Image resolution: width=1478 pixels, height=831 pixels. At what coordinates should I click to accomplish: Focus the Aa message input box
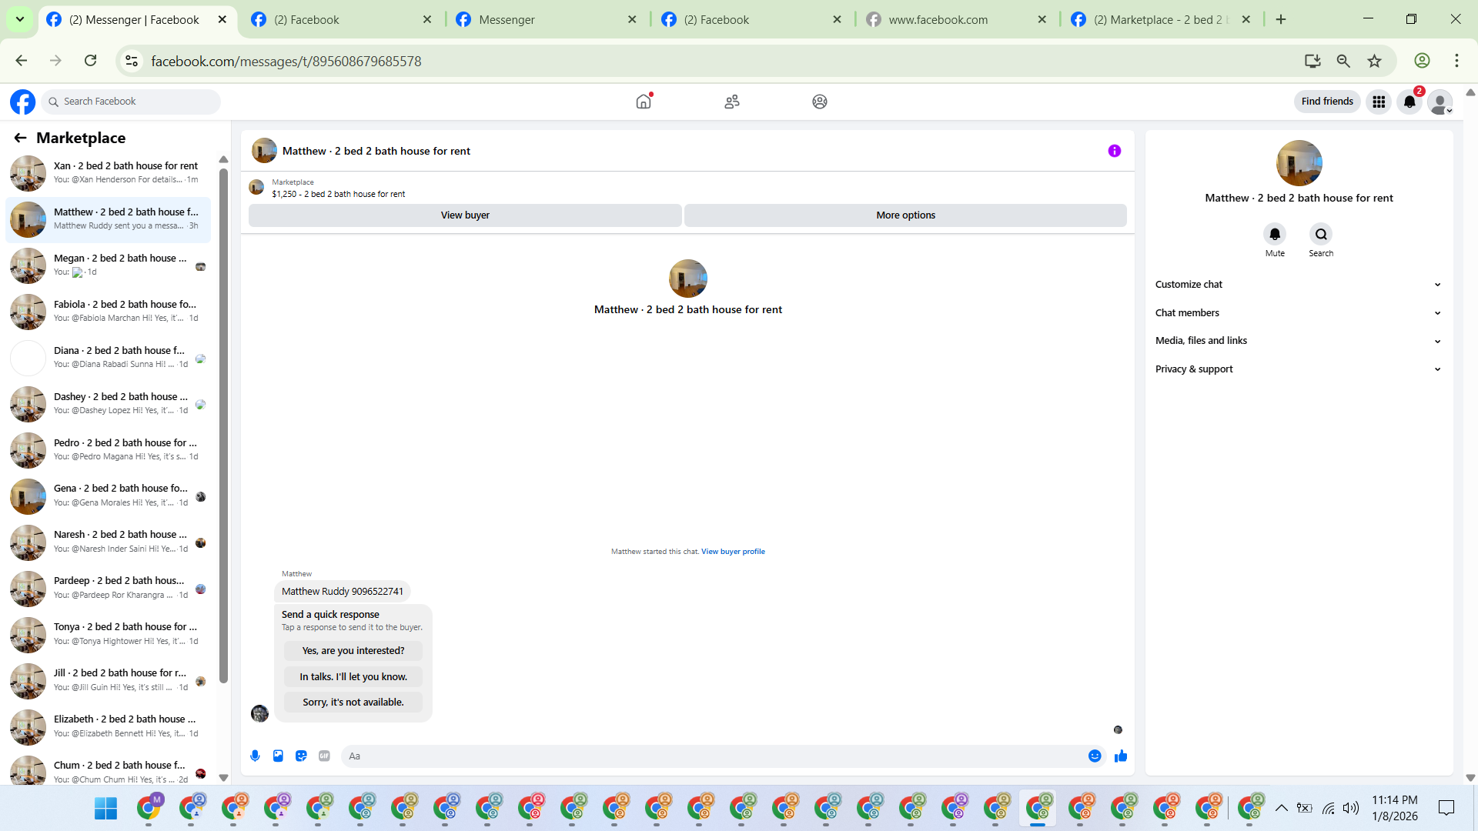pos(713,756)
